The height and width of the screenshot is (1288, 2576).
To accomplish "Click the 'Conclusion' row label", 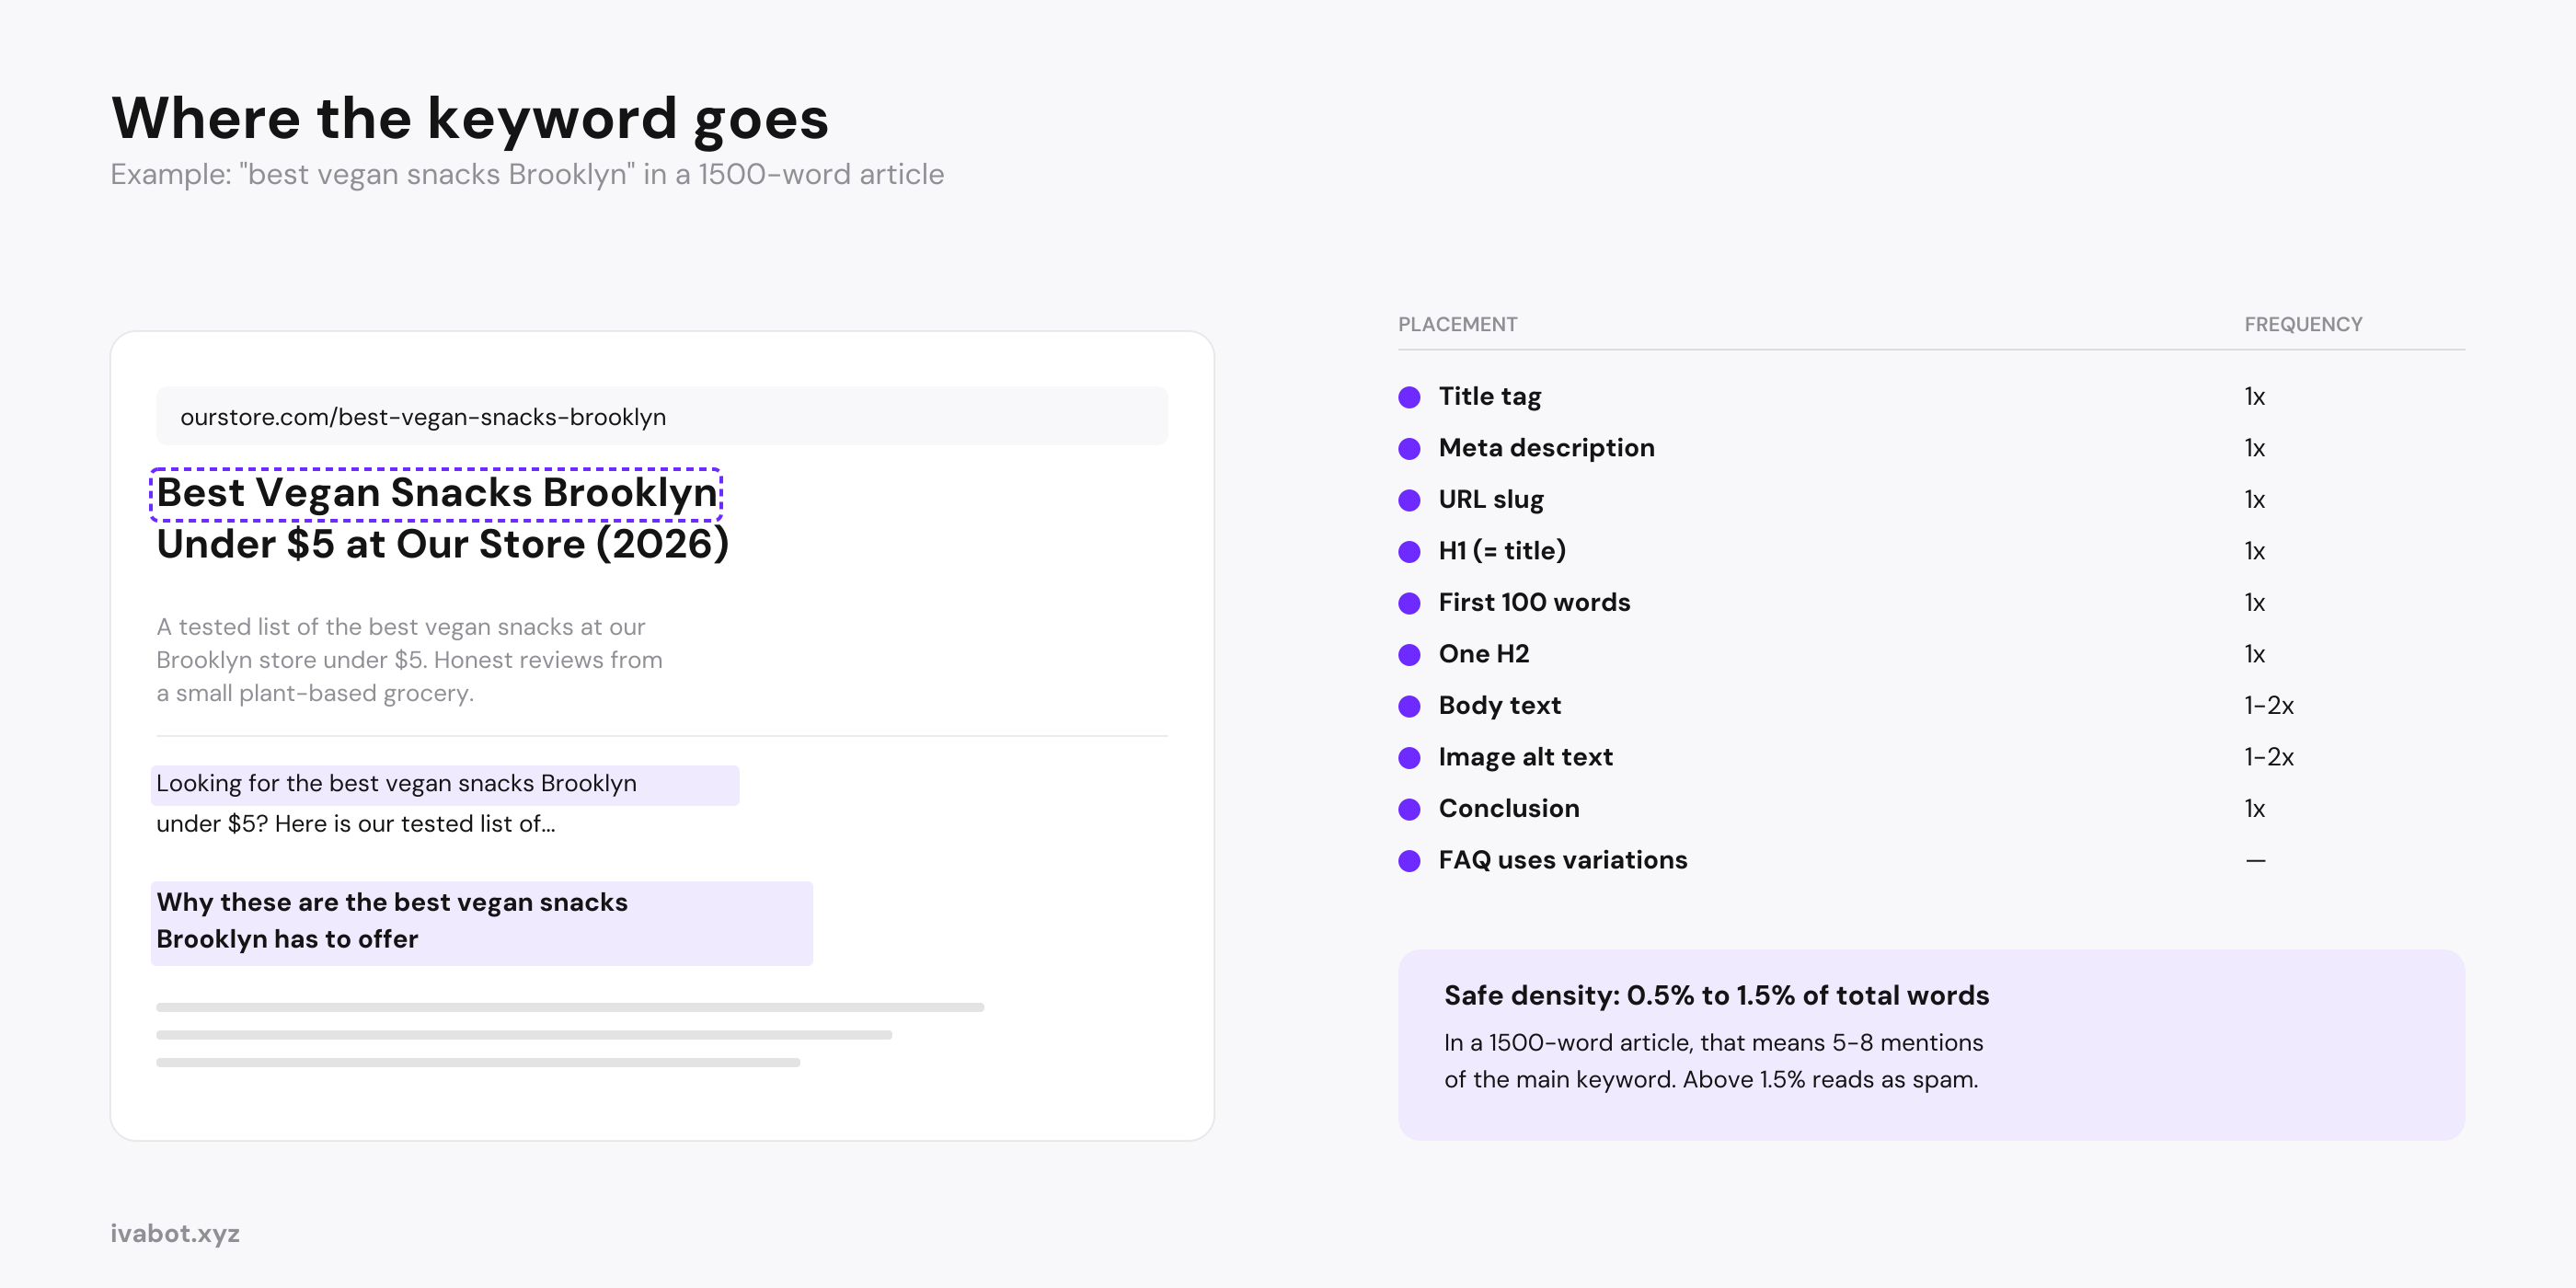I will 1509,809.
